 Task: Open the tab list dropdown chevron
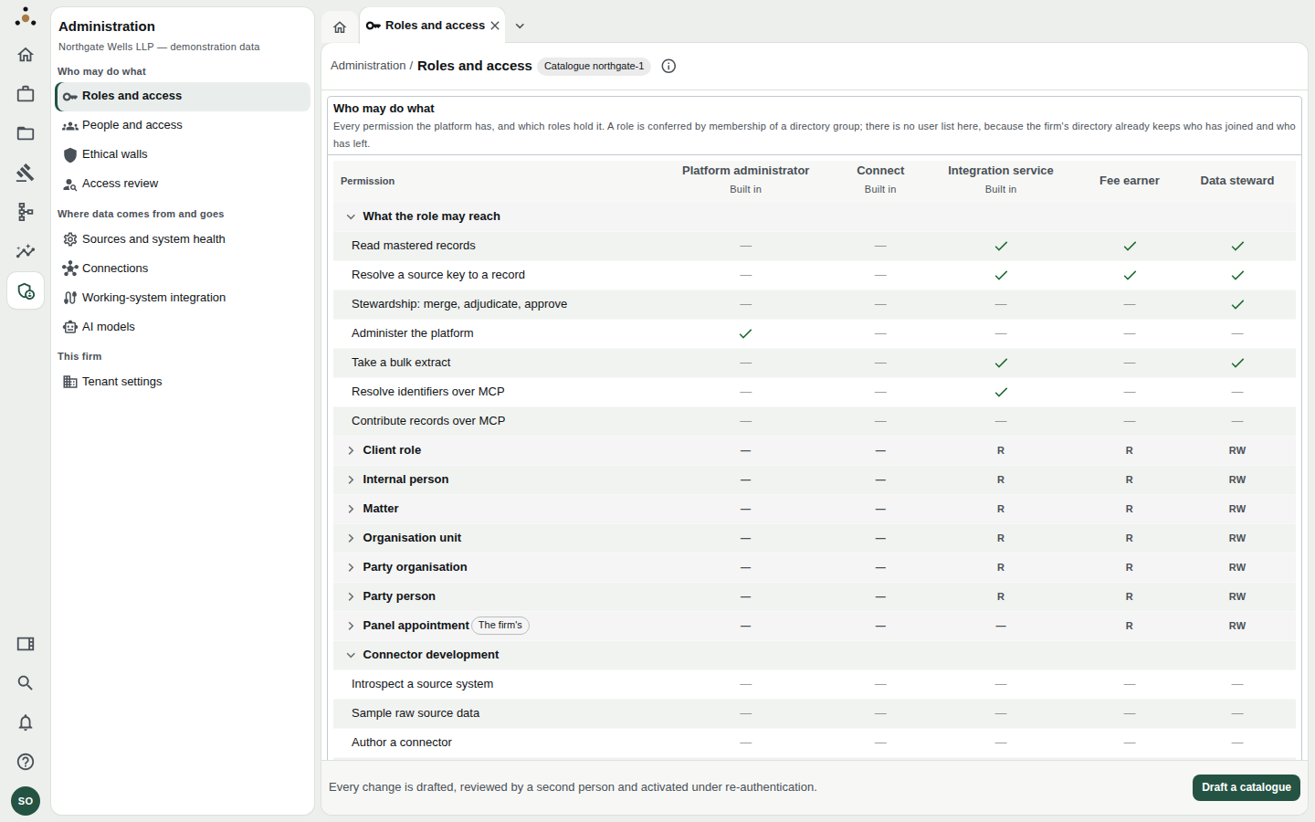(x=520, y=26)
